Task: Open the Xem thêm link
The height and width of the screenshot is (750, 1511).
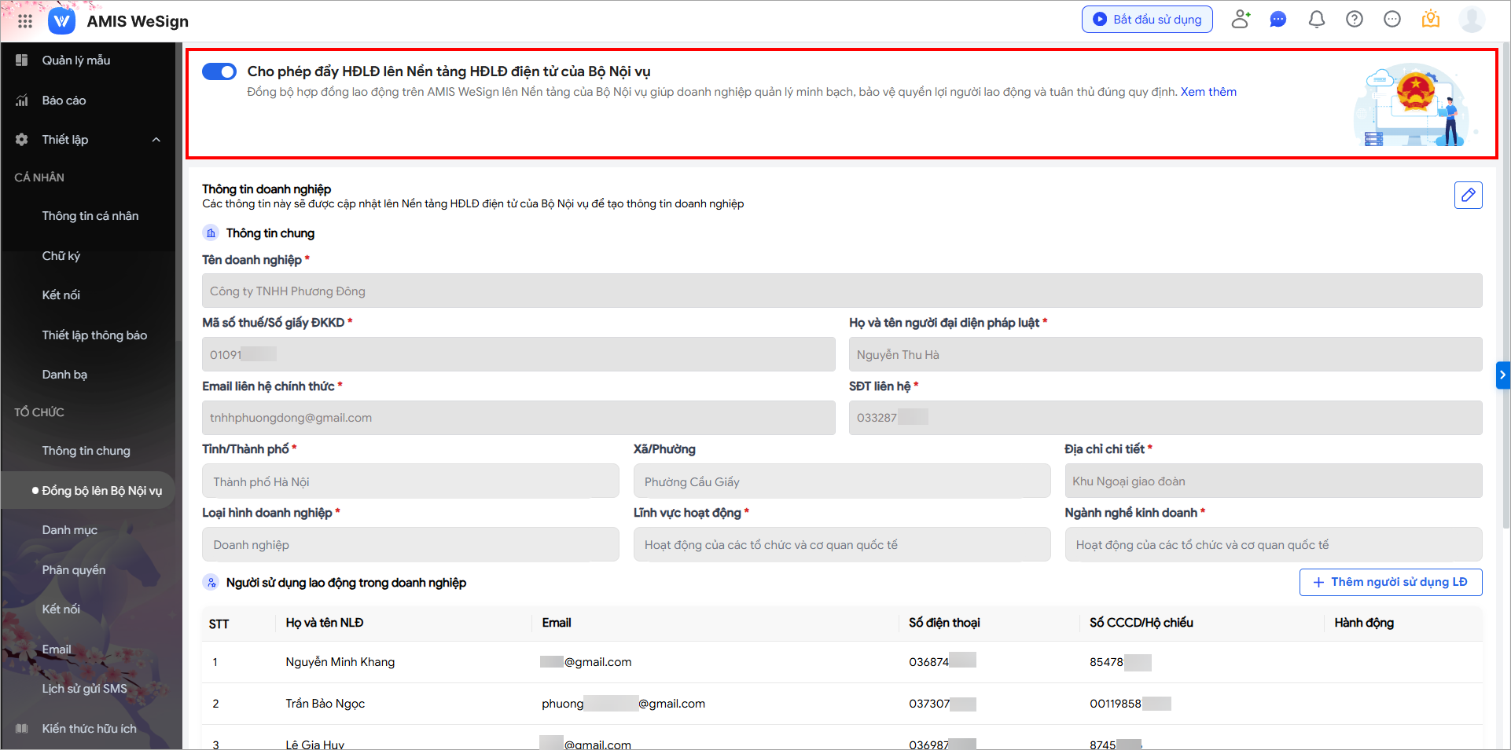Action: point(1208,92)
